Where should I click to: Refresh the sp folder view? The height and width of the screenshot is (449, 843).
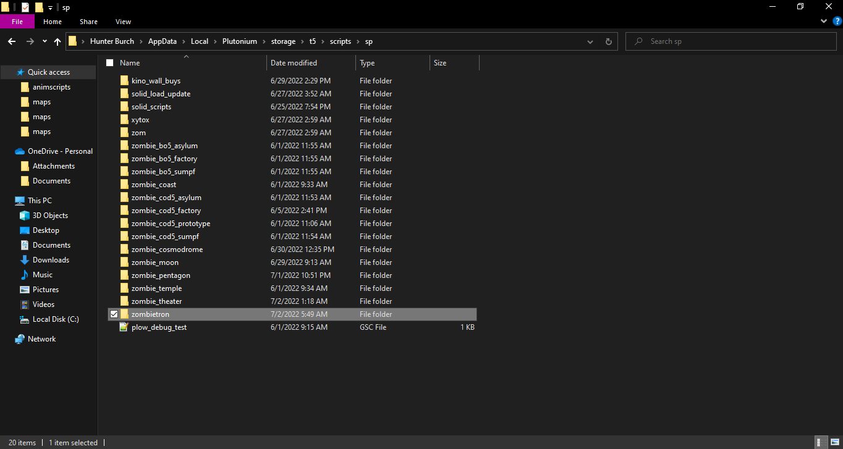pyautogui.click(x=608, y=41)
